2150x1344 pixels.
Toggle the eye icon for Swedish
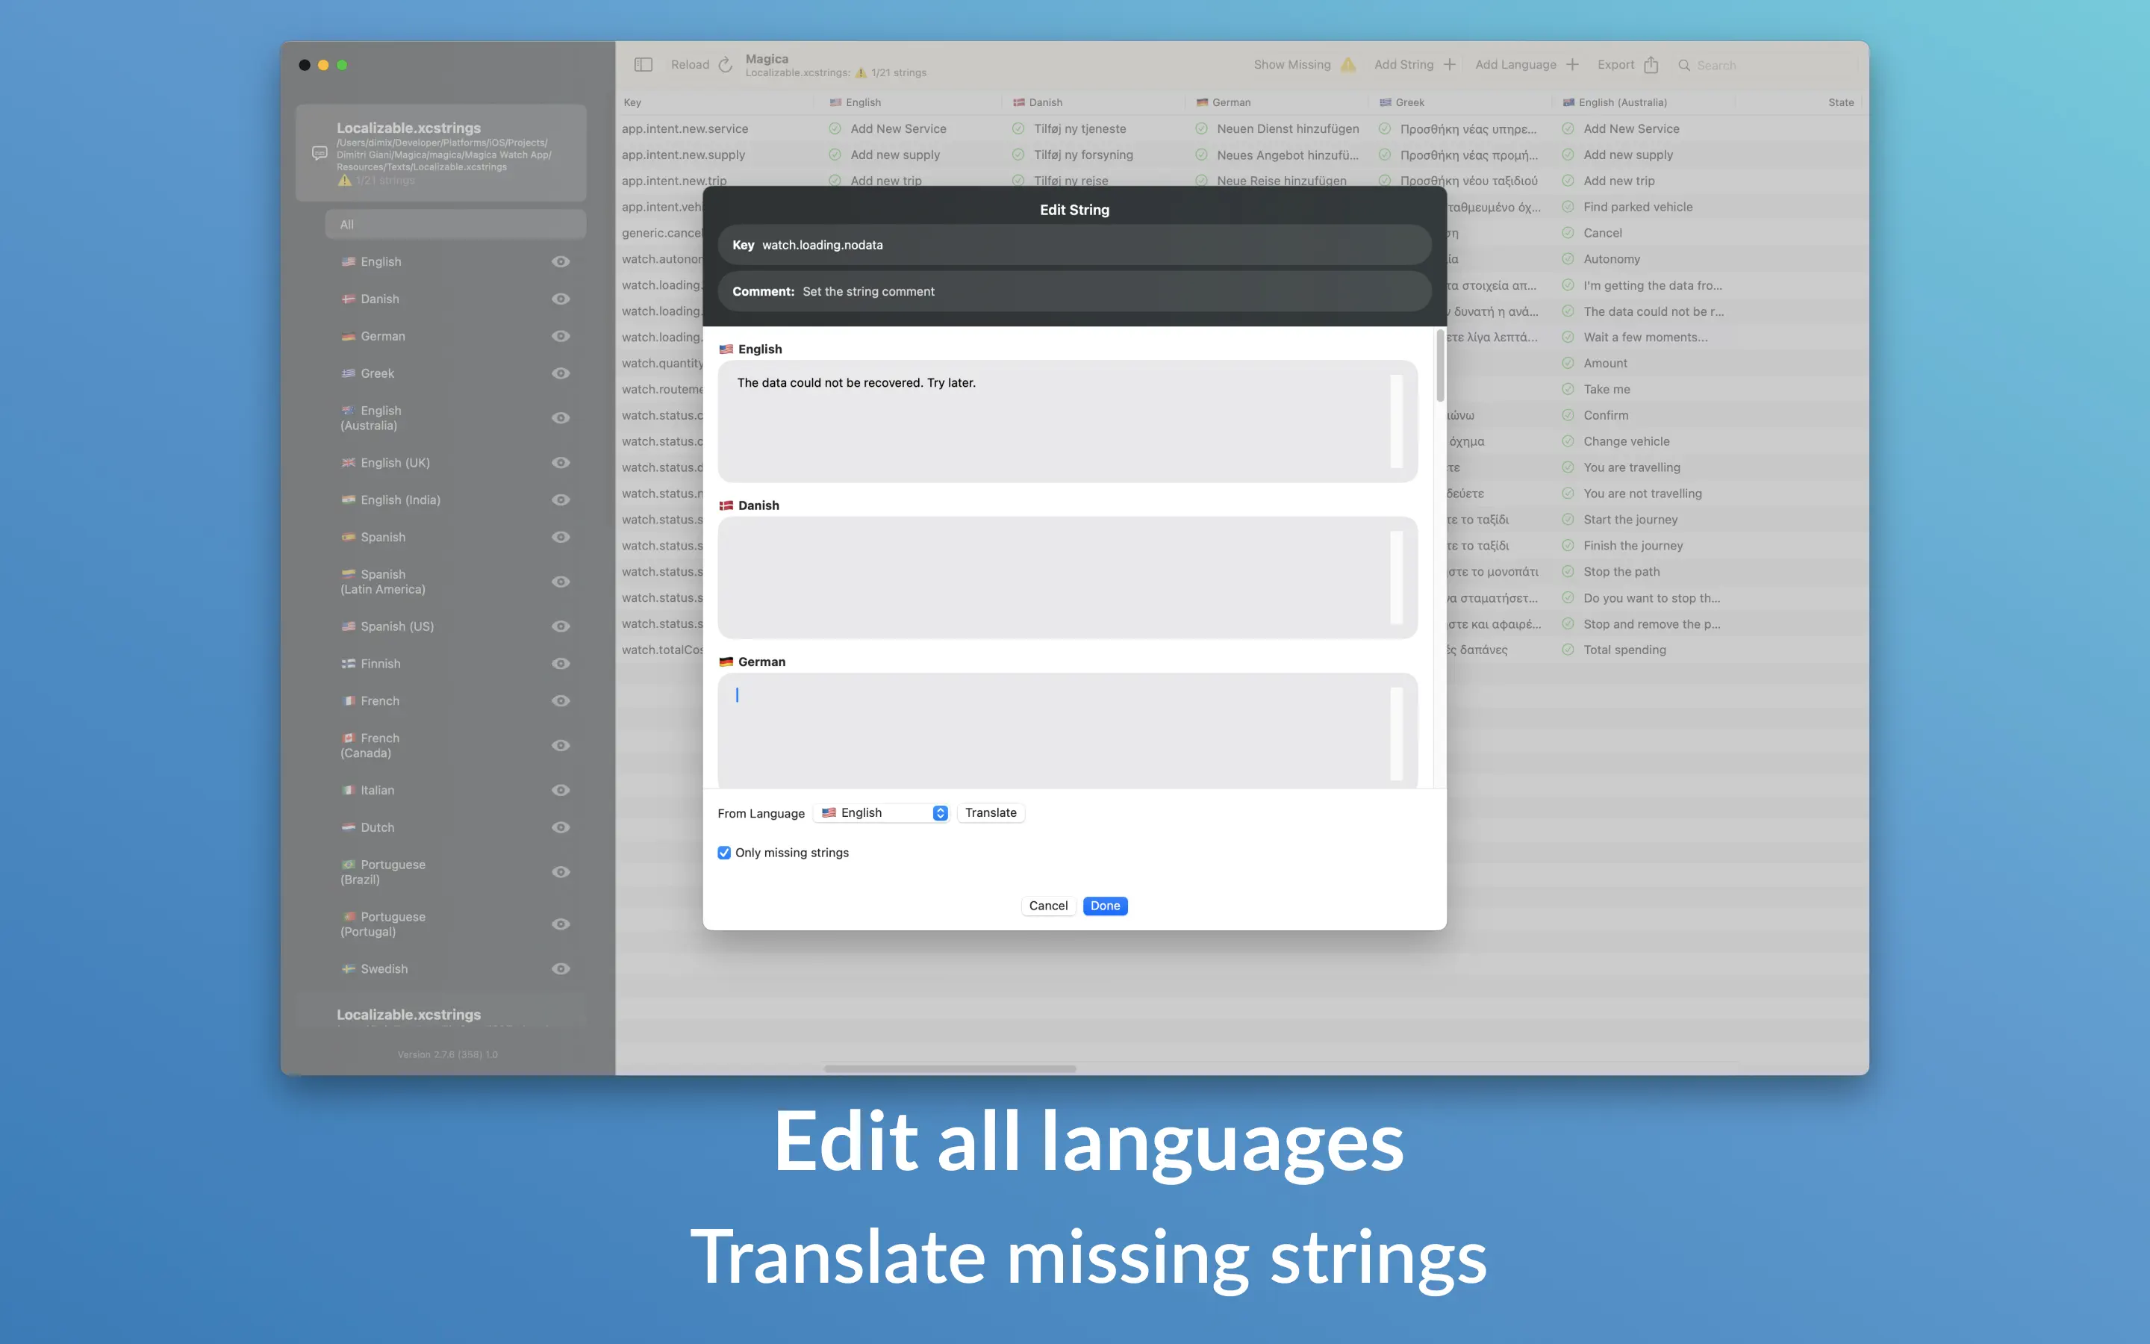pos(561,969)
